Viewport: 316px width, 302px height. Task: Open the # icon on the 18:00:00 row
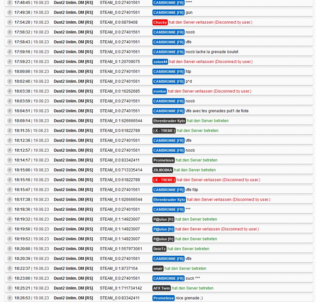point(10,72)
